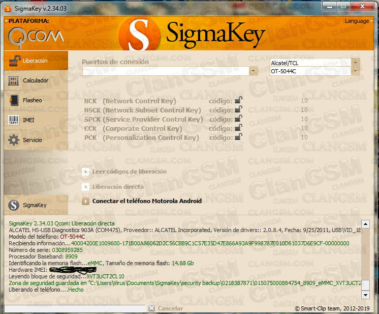Click log line 'Modelo del teléfono: OT-5044C'
The height and width of the screenshot is (314, 379).
click(47, 237)
